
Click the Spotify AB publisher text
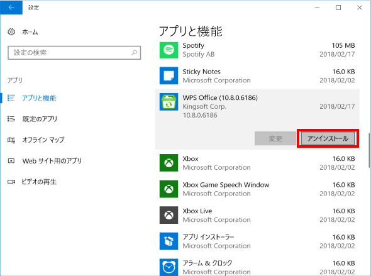point(198,55)
